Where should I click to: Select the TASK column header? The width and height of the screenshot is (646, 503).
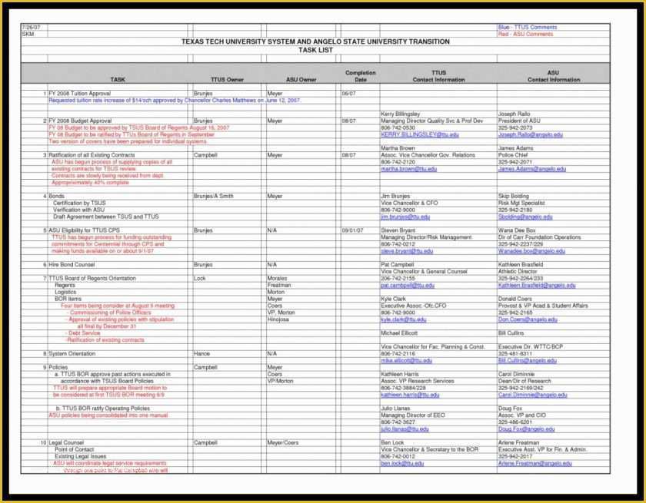tap(118, 79)
